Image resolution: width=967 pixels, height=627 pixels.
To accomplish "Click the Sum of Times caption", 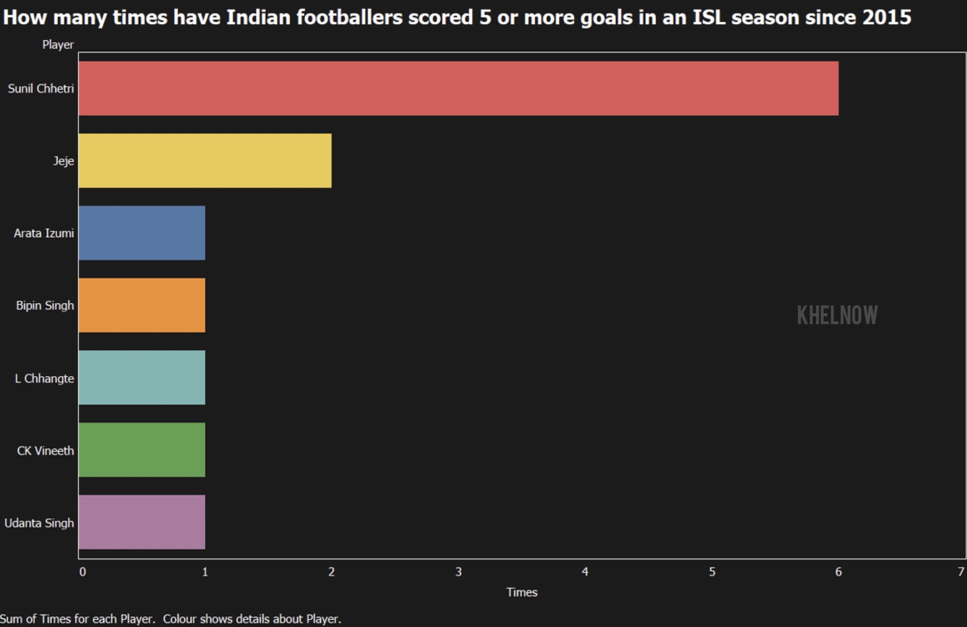I will [171, 619].
